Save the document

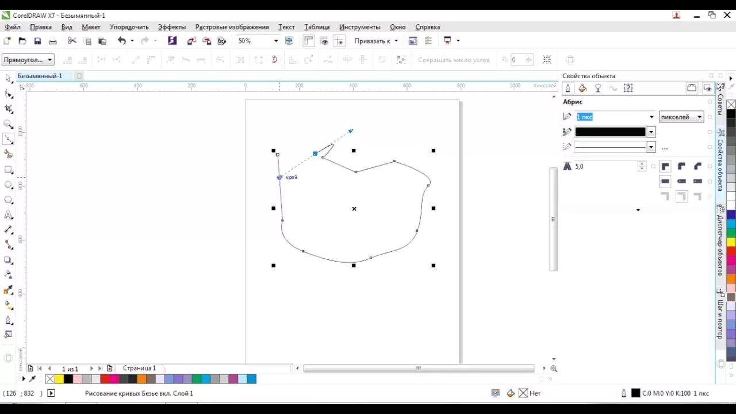point(37,41)
